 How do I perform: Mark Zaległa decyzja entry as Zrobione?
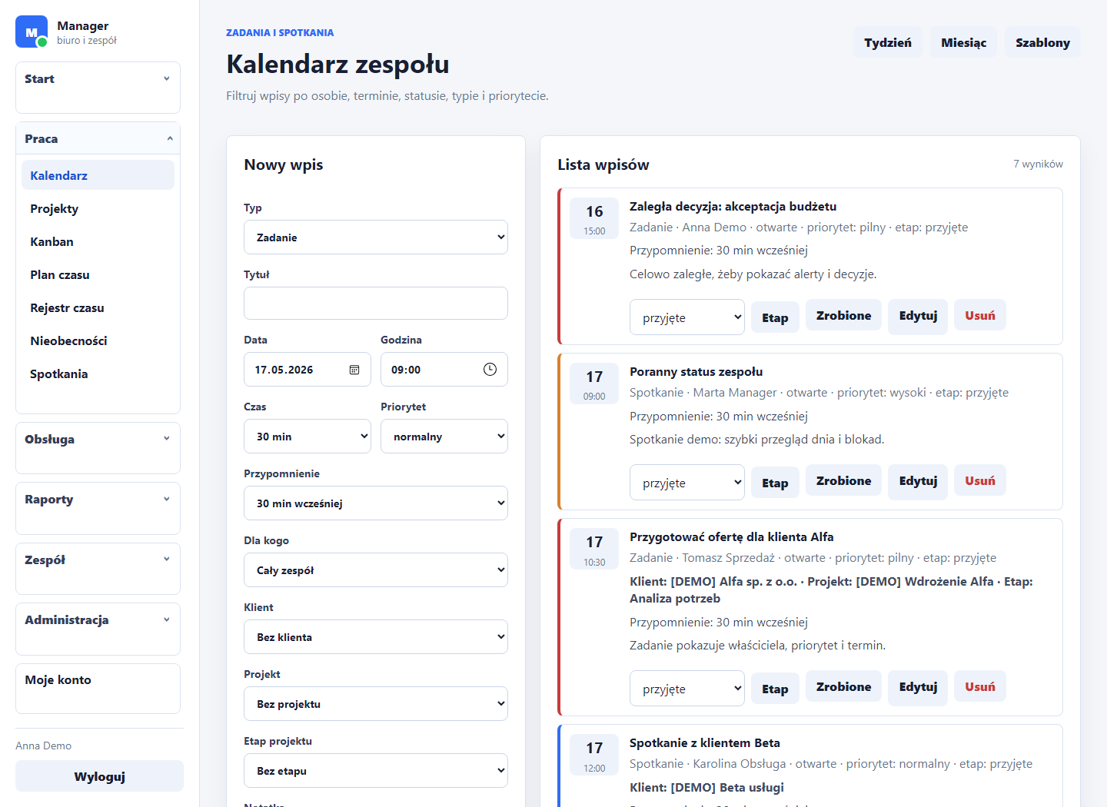pyautogui.click(x=843, y=315)
